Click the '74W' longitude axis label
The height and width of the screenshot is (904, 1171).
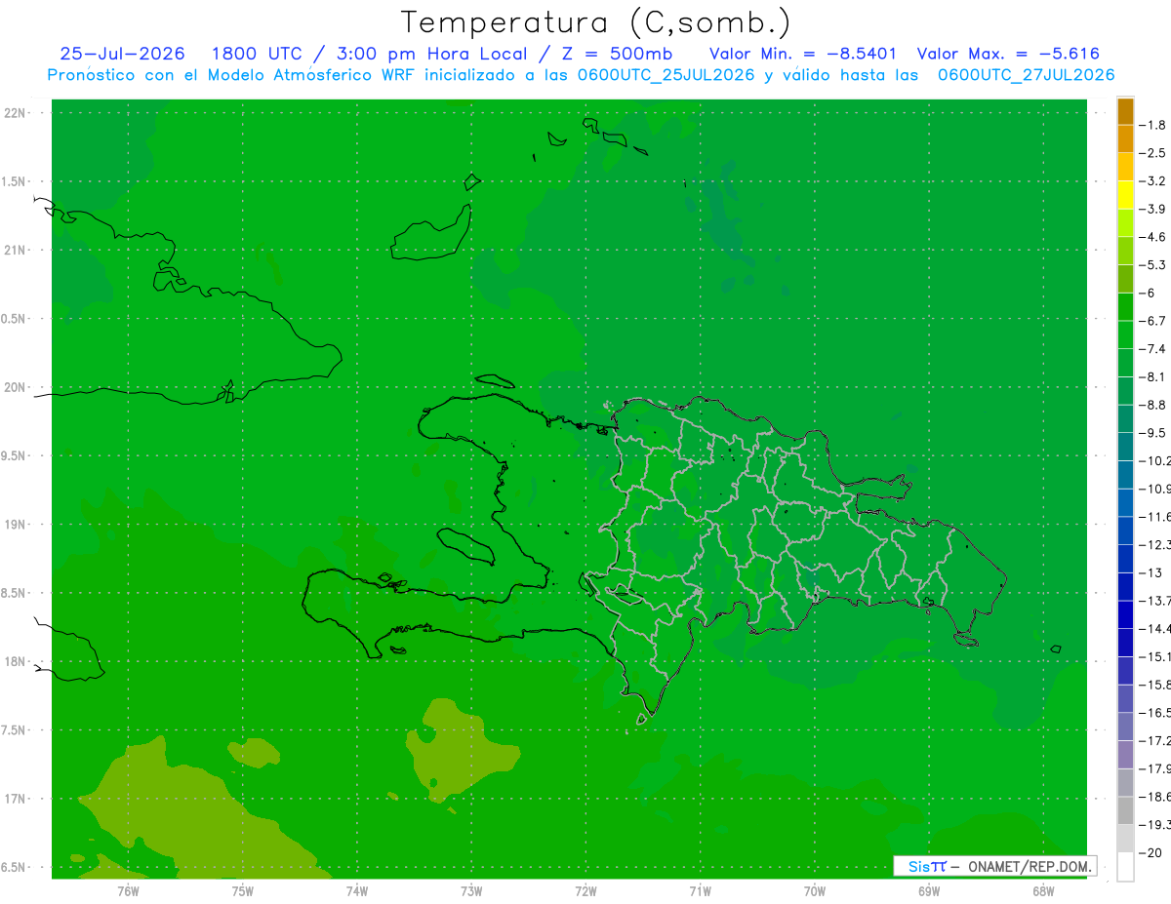point(357,891)
